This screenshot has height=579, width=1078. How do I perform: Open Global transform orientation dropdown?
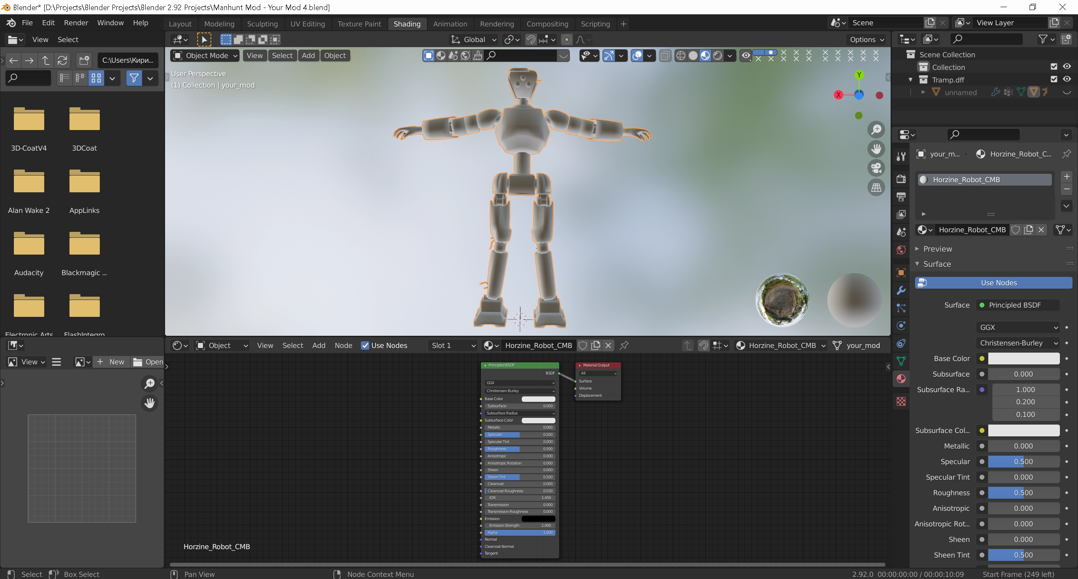pos(474,40)
